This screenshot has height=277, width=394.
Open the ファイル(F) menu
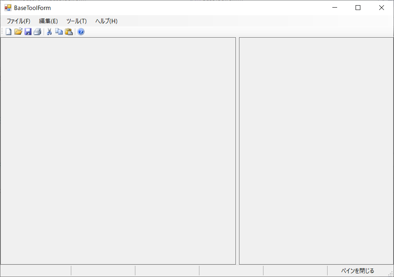18,21
